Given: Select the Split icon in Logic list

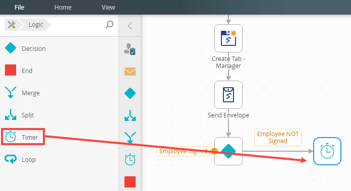Looking at the screenshot, I should point(11,114).
